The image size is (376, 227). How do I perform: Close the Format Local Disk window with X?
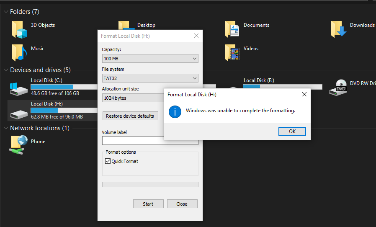pos(196,36)
